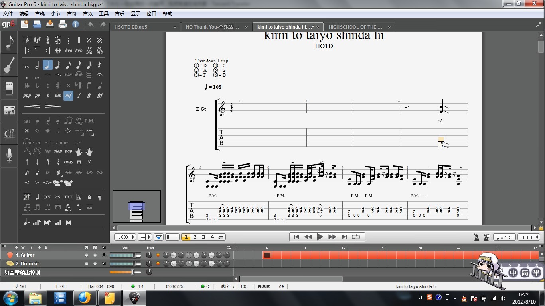
Task: Toggle solo for 2. Drumkit track
Action: coord(87,263)
